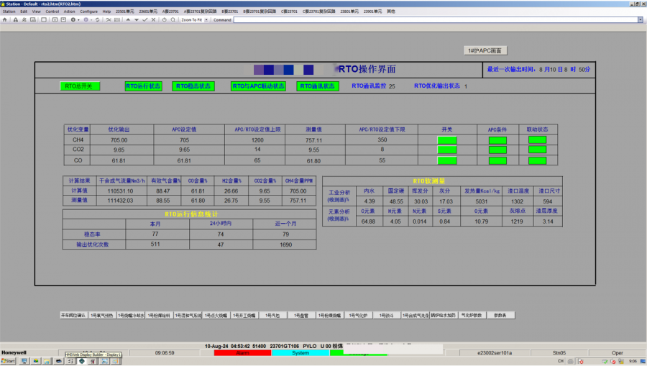Screen dimensions: 647x366
Task: Toggle the CH4 row switch indicator
Action: [x=447, y=140]
